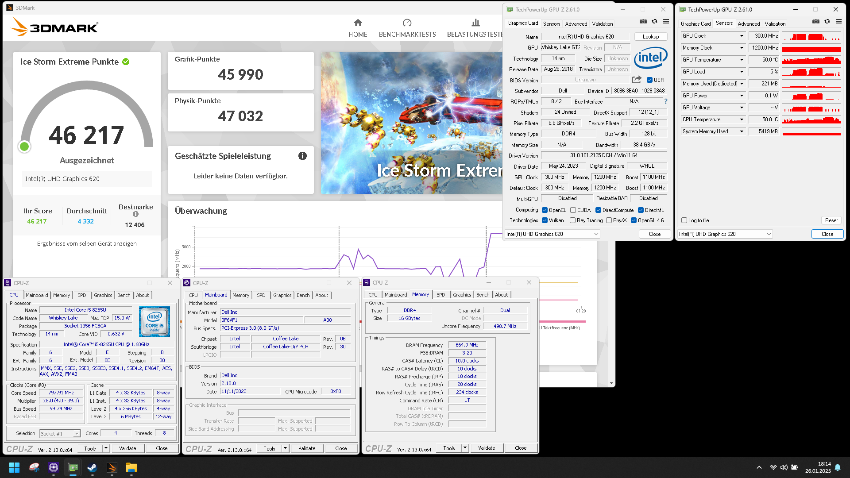Click Validate in the leftmost CPU-Z window
The image size is (850, 478).
[x=127, y=448]
